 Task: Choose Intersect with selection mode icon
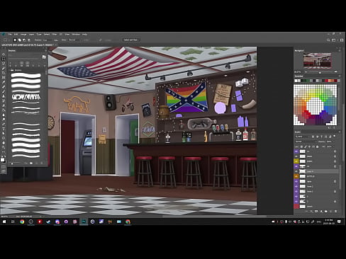click(29, 40)
